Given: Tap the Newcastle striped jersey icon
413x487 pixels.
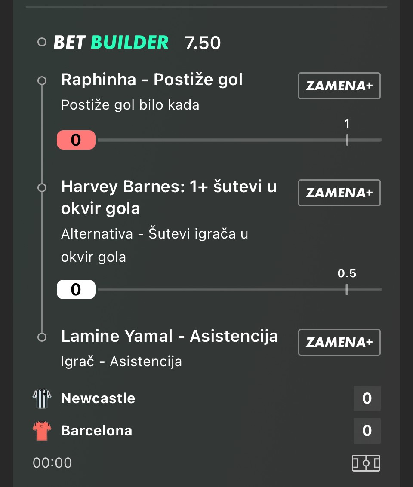Looking at the screenshot, I should click(x=42, y=398).
